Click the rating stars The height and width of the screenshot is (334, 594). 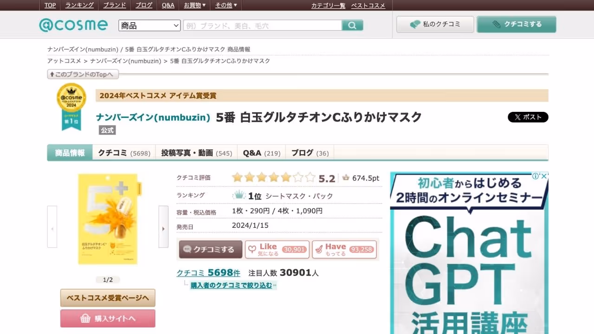coord(273,178)
